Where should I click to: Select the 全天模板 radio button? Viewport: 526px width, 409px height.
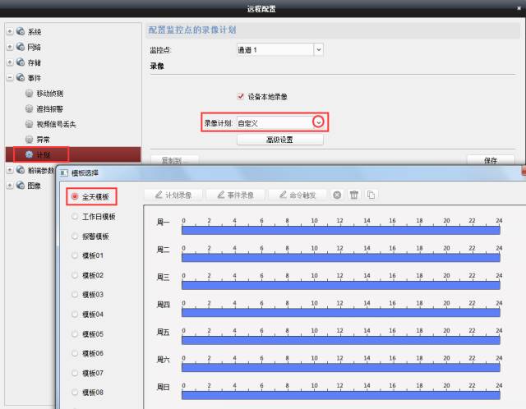75,197
